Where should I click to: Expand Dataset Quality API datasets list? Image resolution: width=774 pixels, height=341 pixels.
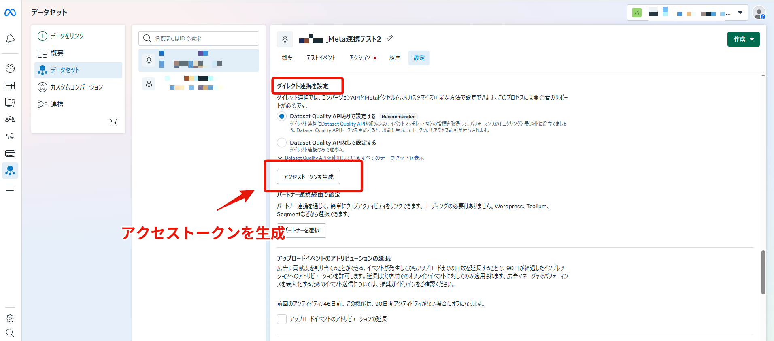[351, 158]
